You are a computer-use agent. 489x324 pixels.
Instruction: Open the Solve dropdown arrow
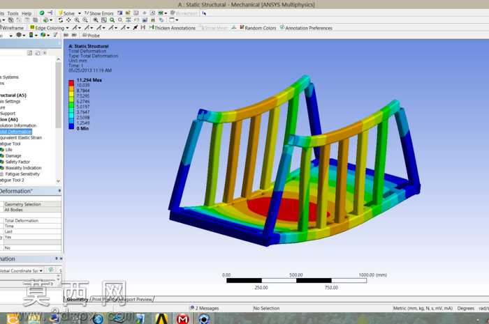tap(79, 13)
